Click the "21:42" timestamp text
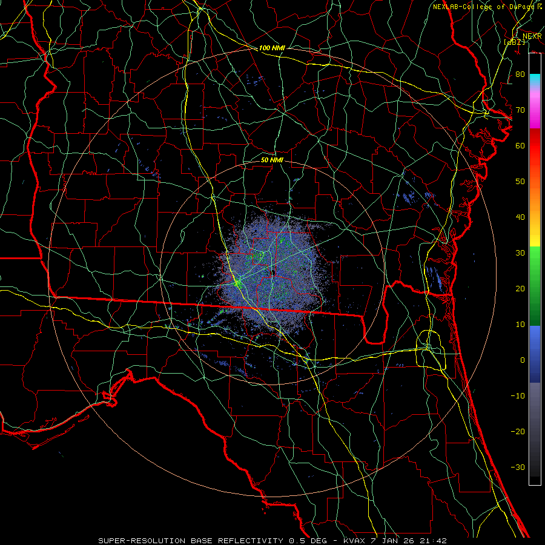 [434, 541]
